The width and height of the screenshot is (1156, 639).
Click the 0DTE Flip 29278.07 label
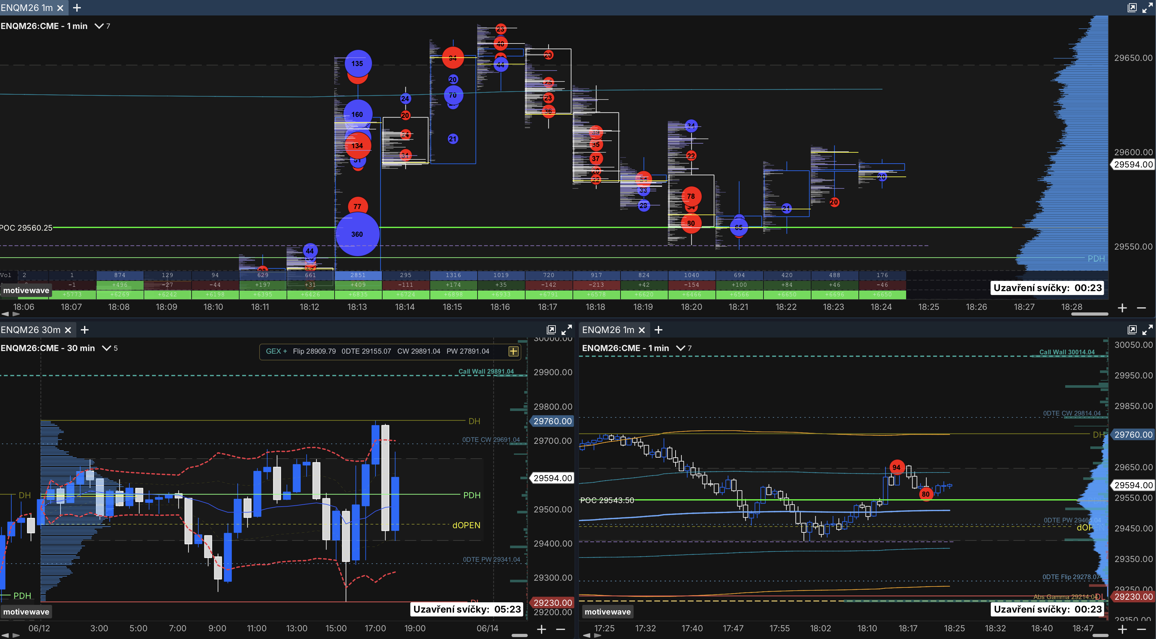(1071, 577)
